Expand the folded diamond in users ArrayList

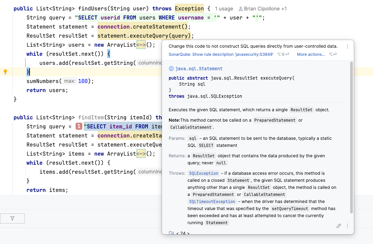click(x=141, y=45)
